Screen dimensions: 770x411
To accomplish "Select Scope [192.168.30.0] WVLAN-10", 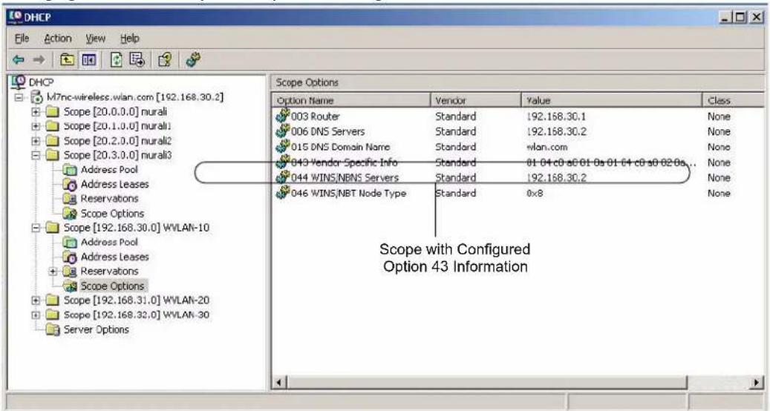I will pyautogui.click(x=136, y=228).
